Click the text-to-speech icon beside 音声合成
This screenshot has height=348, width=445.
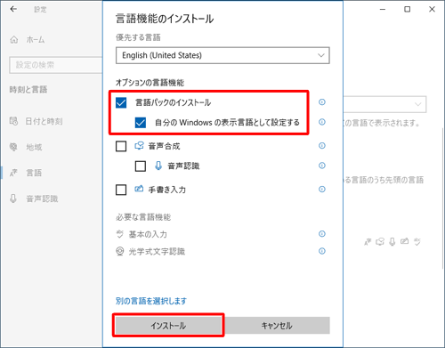(139, 146)
